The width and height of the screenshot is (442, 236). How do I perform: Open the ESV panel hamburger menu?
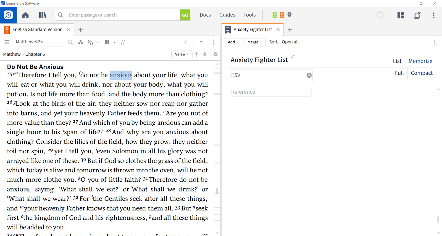tap(7, 42)
